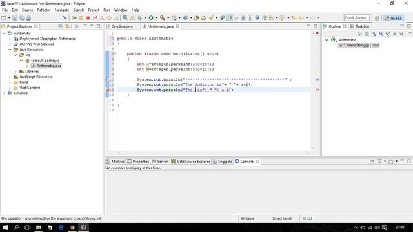413x232 pixels.
Task: Expand Deployment Descriptor: Arithmatic node
Action: [x=10, y=39]
